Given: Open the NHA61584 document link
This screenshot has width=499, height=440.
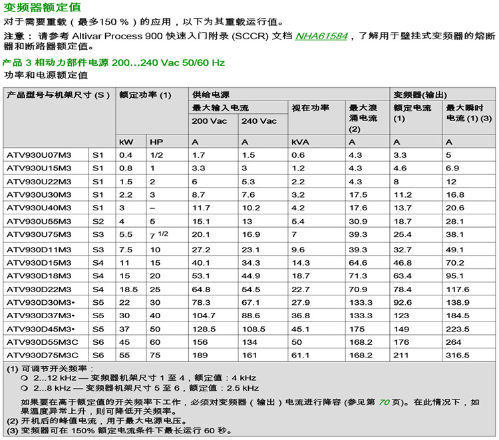Looking at the screenshot, I should [321, 37].
